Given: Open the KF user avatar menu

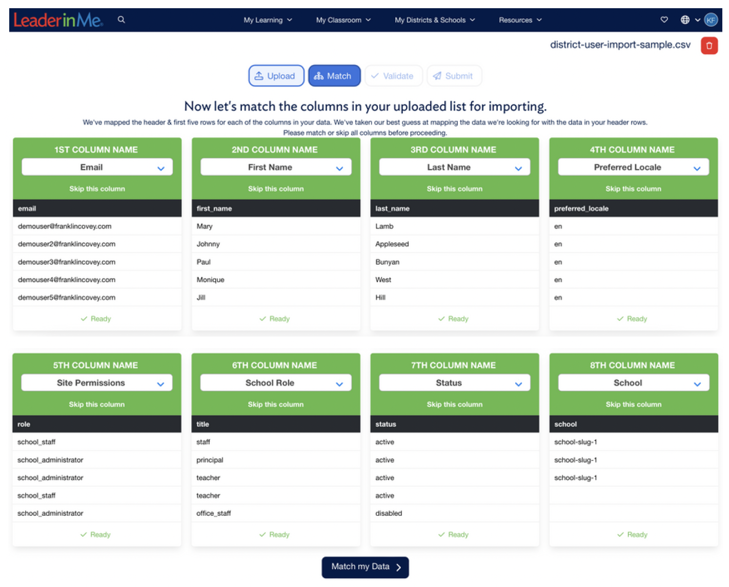Looking at the screenshot, I should tap(711, 19).
